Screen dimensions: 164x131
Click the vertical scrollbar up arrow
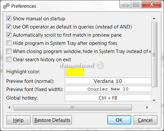point(154,19)
